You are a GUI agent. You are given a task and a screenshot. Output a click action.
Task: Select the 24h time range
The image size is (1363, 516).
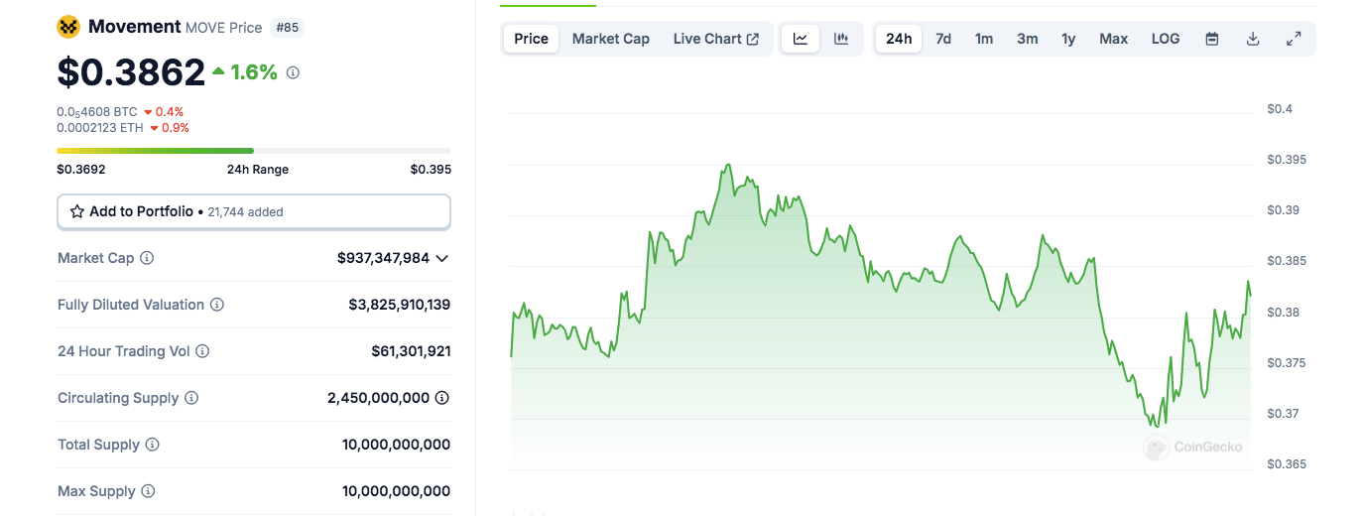tap(899, 39)
